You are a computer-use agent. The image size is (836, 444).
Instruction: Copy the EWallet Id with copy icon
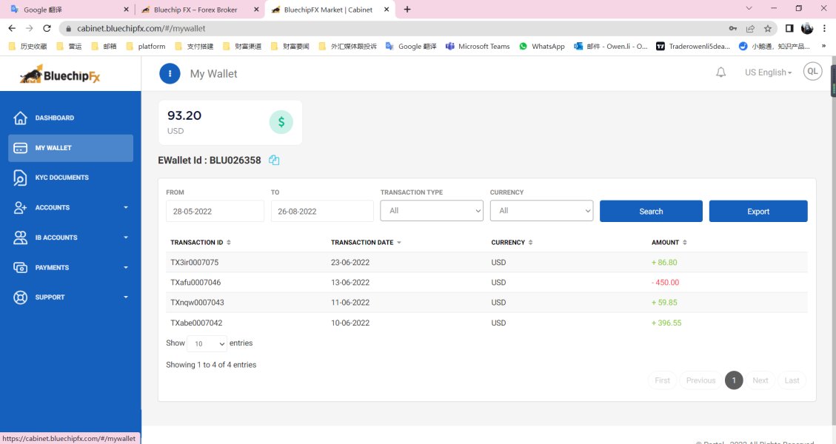coord(274,160)
